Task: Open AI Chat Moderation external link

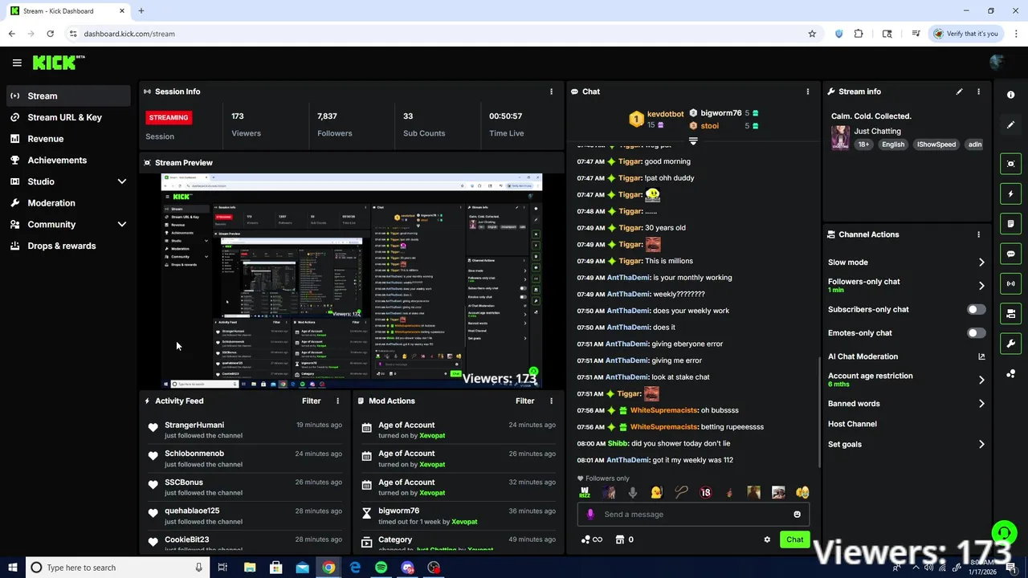Action: point(981,356)
